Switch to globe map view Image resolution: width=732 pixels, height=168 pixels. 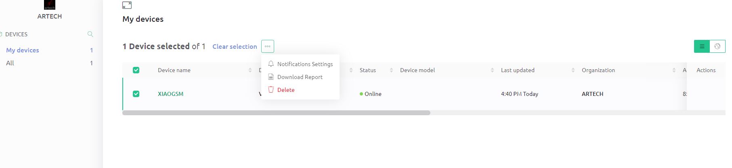tap(717, 46)
